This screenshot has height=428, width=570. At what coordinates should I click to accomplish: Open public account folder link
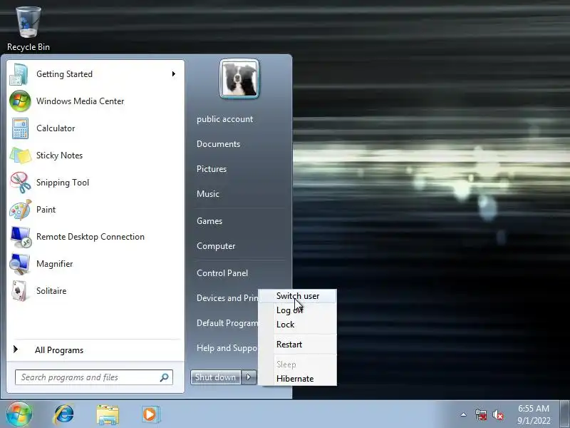224,119
